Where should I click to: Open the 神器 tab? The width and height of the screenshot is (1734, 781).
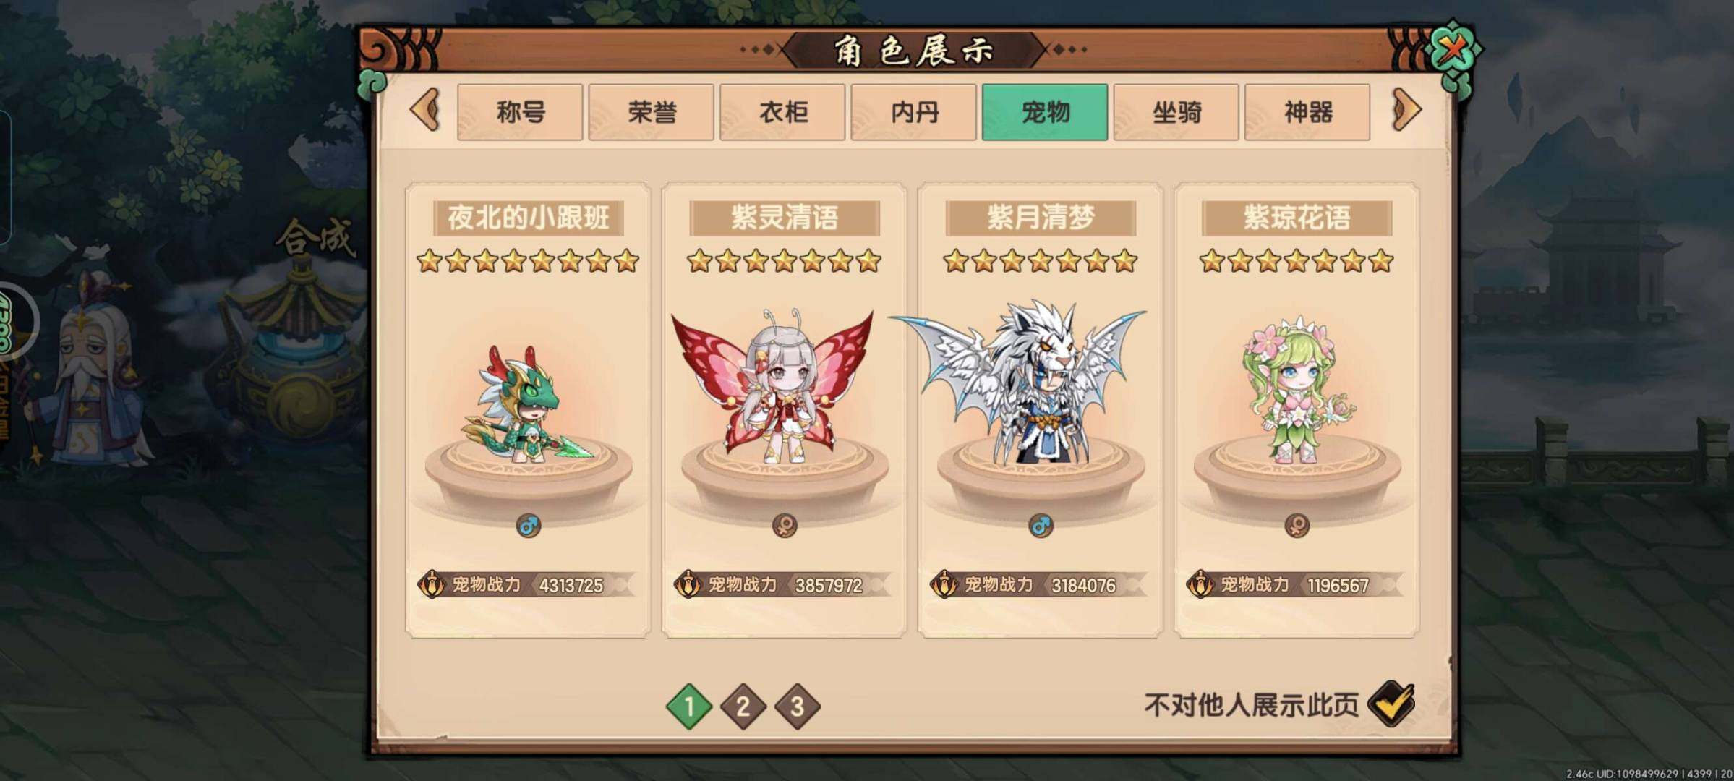coord(1307,112)
